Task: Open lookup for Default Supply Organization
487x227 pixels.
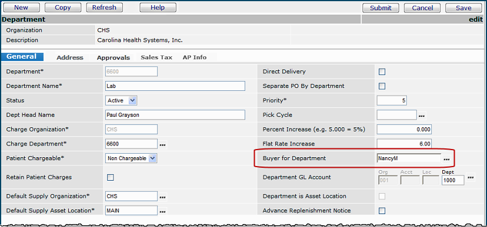Action: click(163, 196)
